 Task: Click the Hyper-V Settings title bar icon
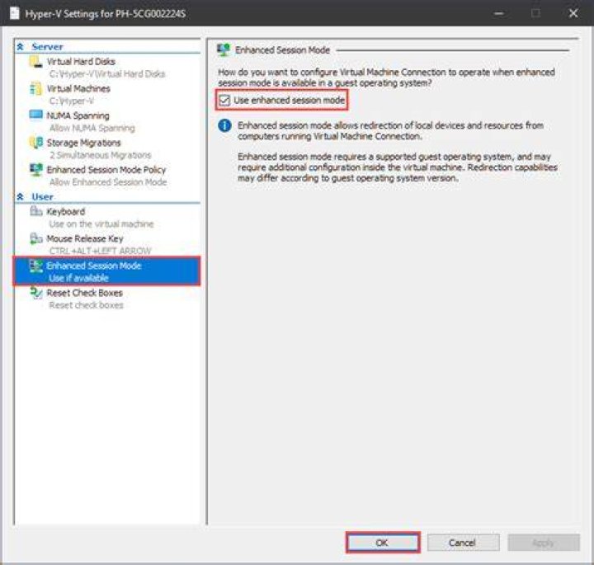point(14,14)
